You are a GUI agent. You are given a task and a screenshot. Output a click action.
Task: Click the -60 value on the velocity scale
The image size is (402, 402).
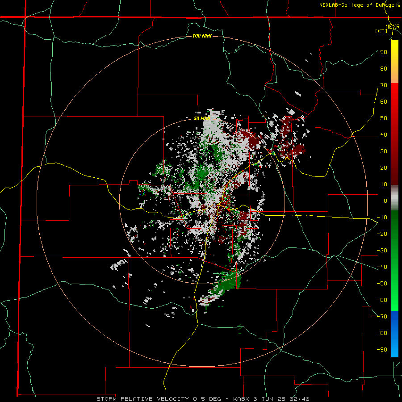tap(382, 300)
